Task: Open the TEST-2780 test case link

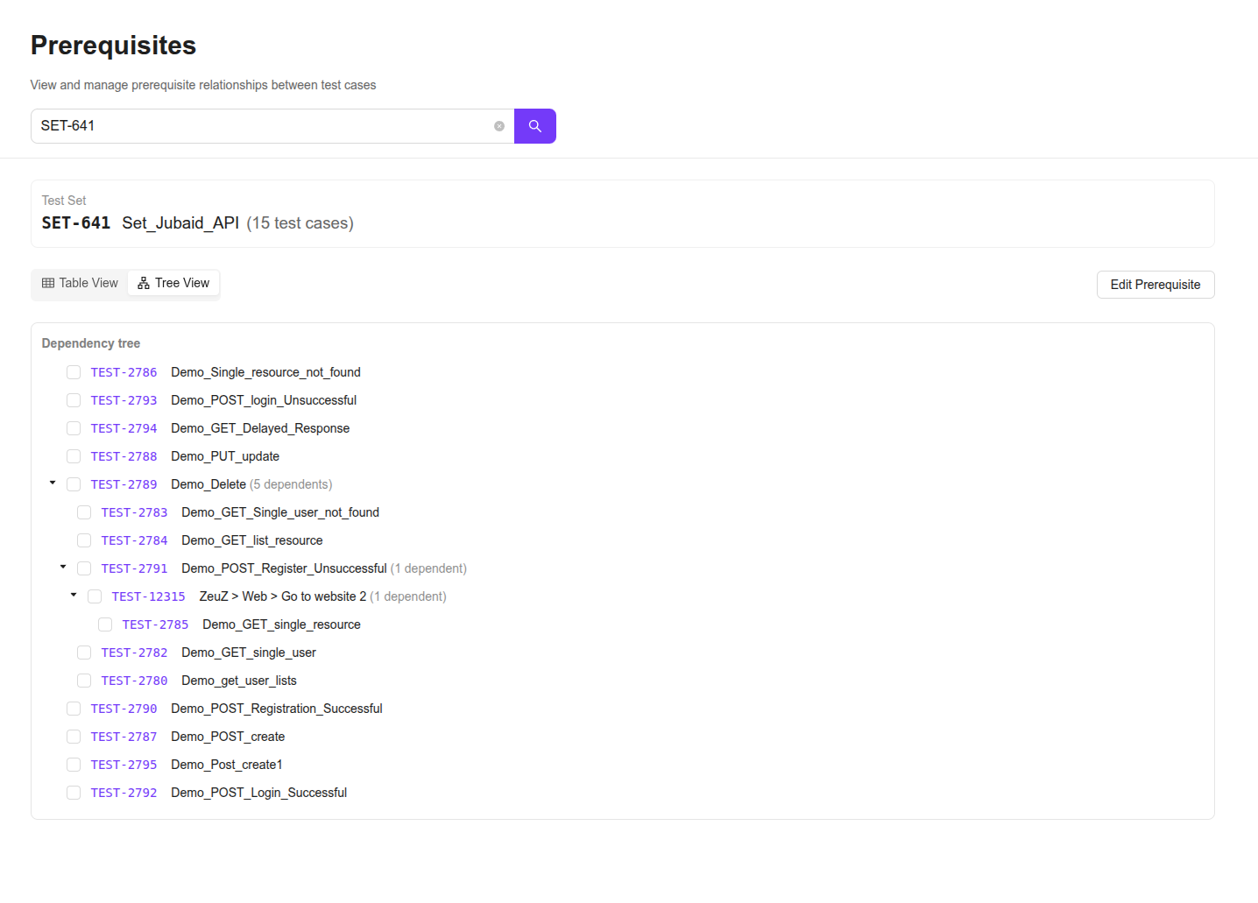Action: [134, 681]
